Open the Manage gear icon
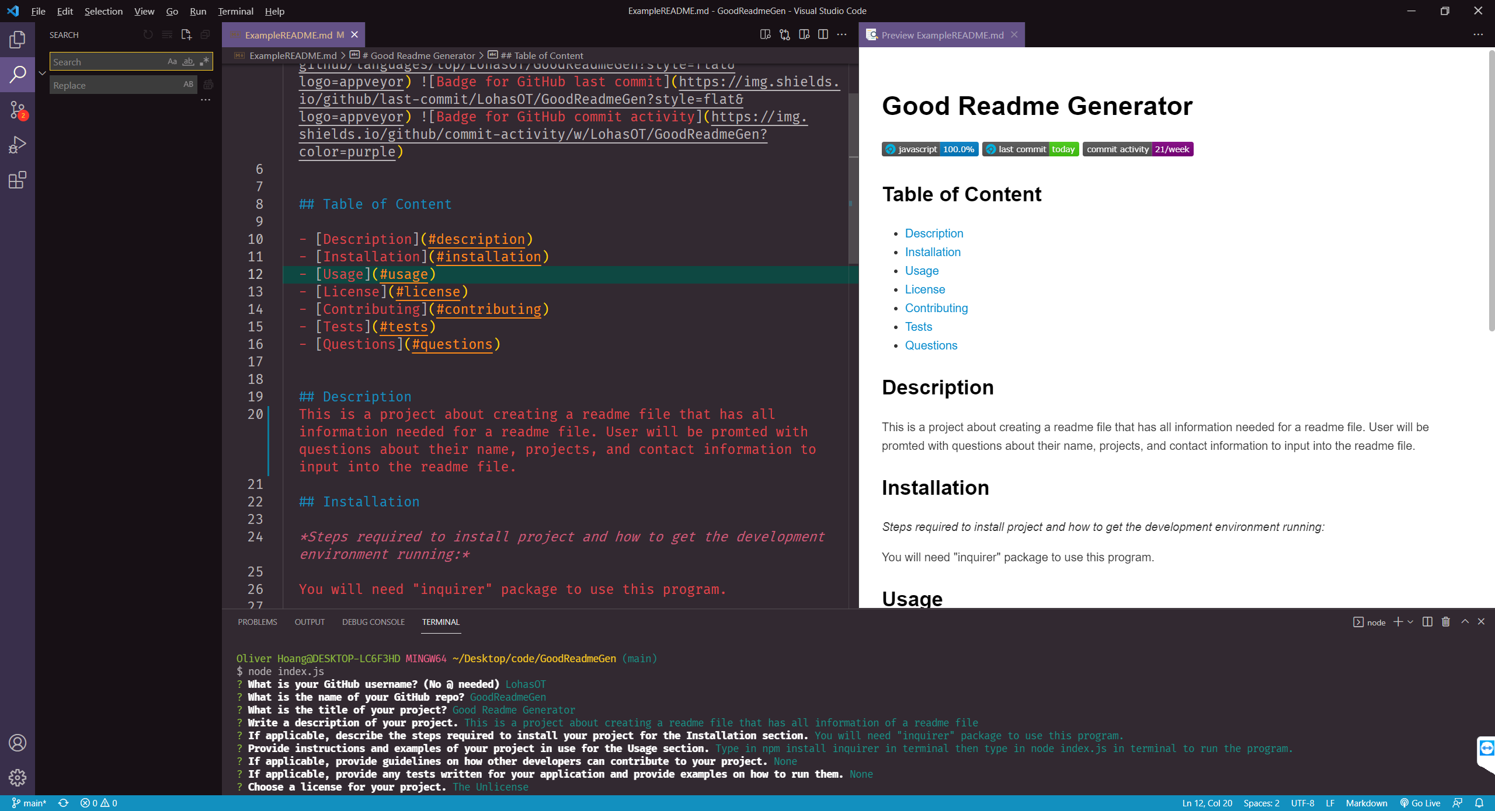This screenshot has height=811, width=1495. pos(18,778)
